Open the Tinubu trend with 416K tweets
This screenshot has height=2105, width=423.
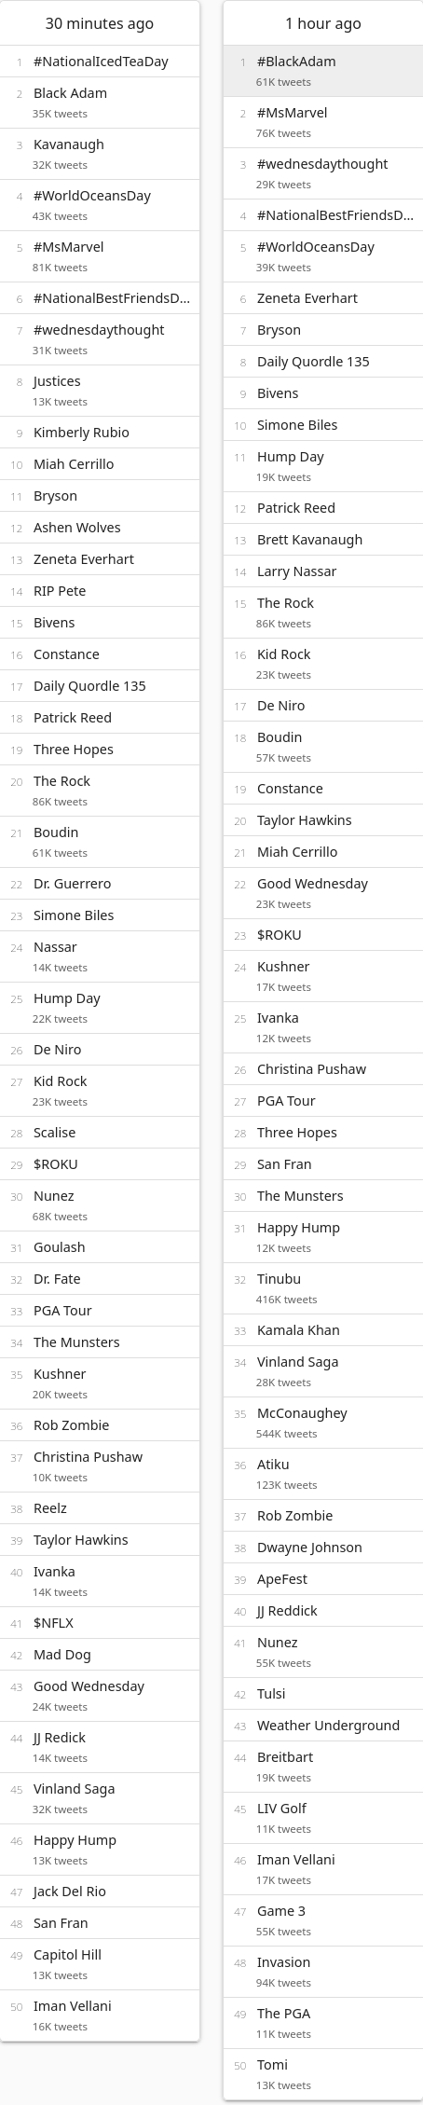click(323, 1288)
